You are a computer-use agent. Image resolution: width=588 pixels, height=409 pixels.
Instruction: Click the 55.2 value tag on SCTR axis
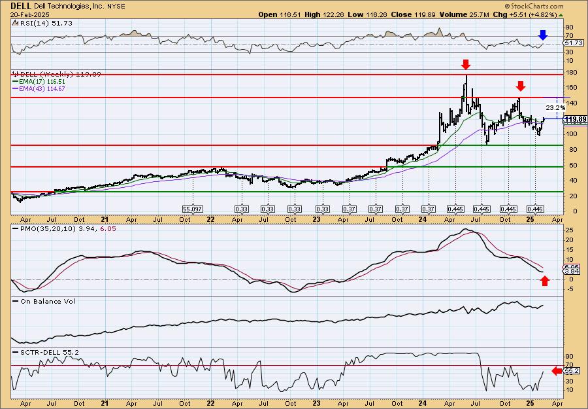(x=572, y=371)
